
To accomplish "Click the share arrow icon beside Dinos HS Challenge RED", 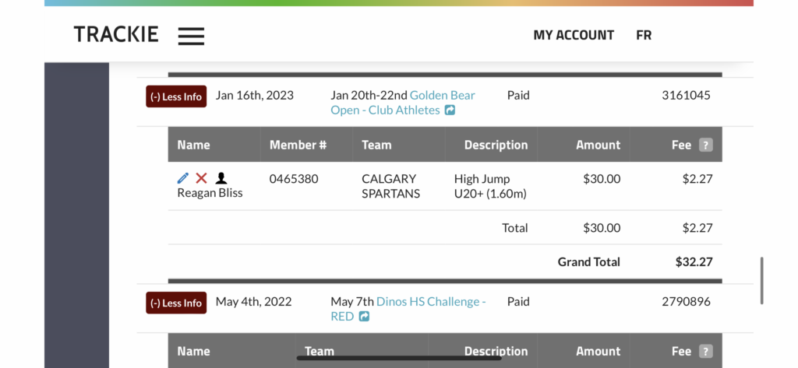I will click(x=364, y=316).
